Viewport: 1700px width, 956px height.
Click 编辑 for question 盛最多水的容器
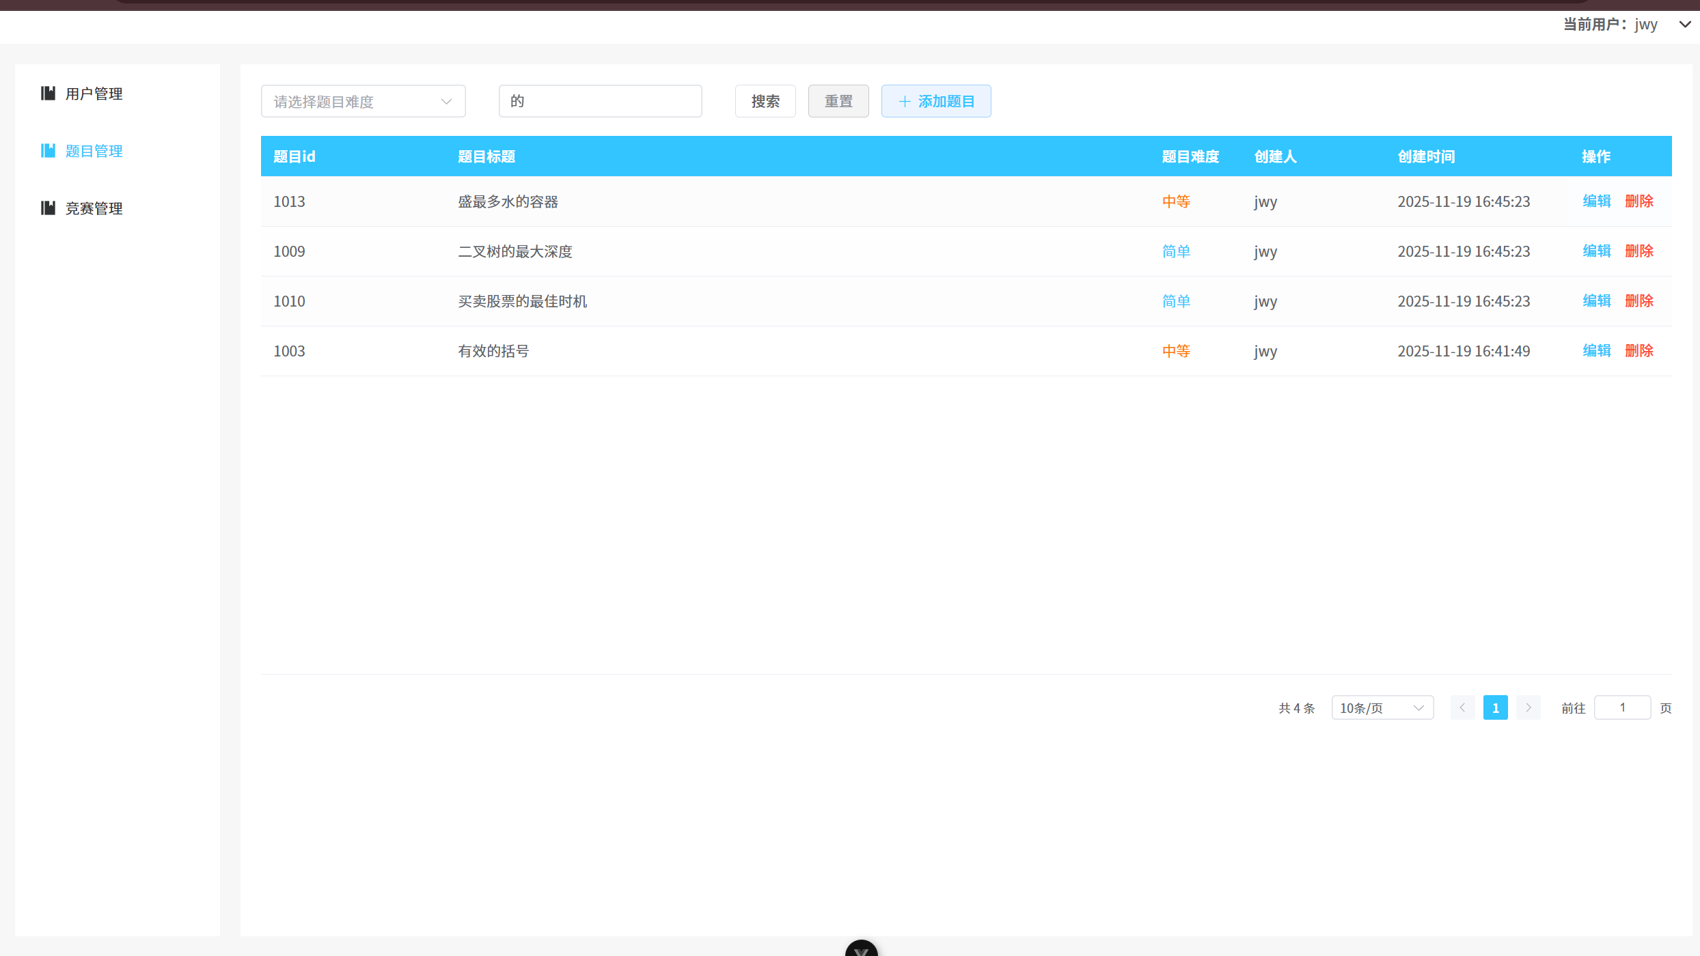pyautogui.click(x=1596, y=201)
